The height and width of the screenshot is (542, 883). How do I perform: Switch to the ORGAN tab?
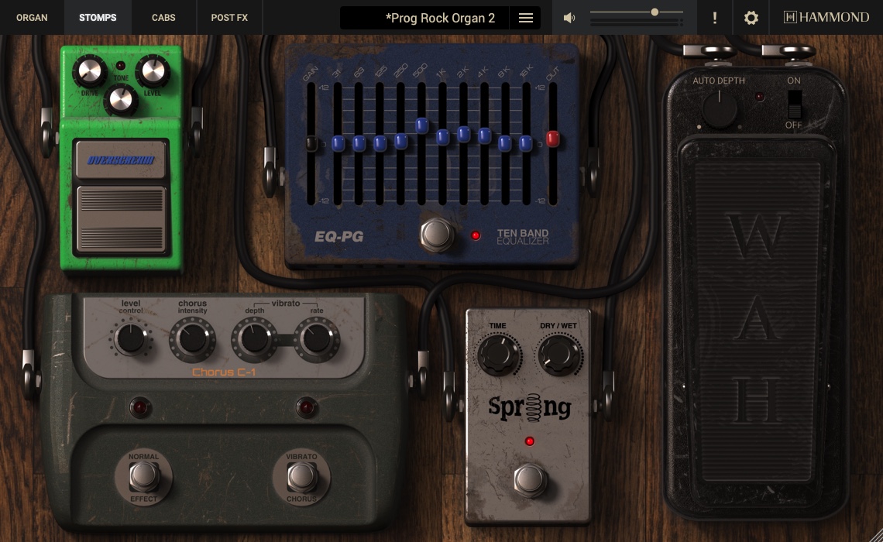coord(32,18)
